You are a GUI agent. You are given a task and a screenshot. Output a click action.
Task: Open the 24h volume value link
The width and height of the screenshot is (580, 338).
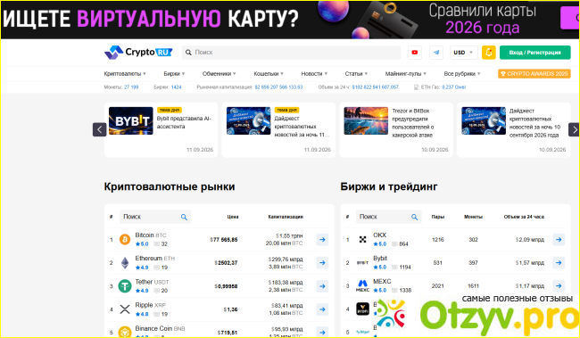(375, 87)
